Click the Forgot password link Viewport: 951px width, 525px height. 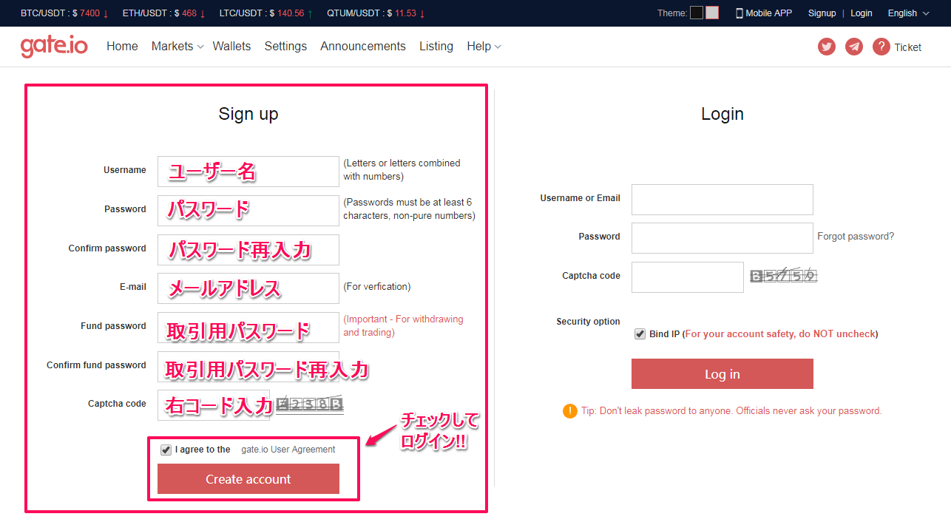pyautogui.click(x=855, y=237)
